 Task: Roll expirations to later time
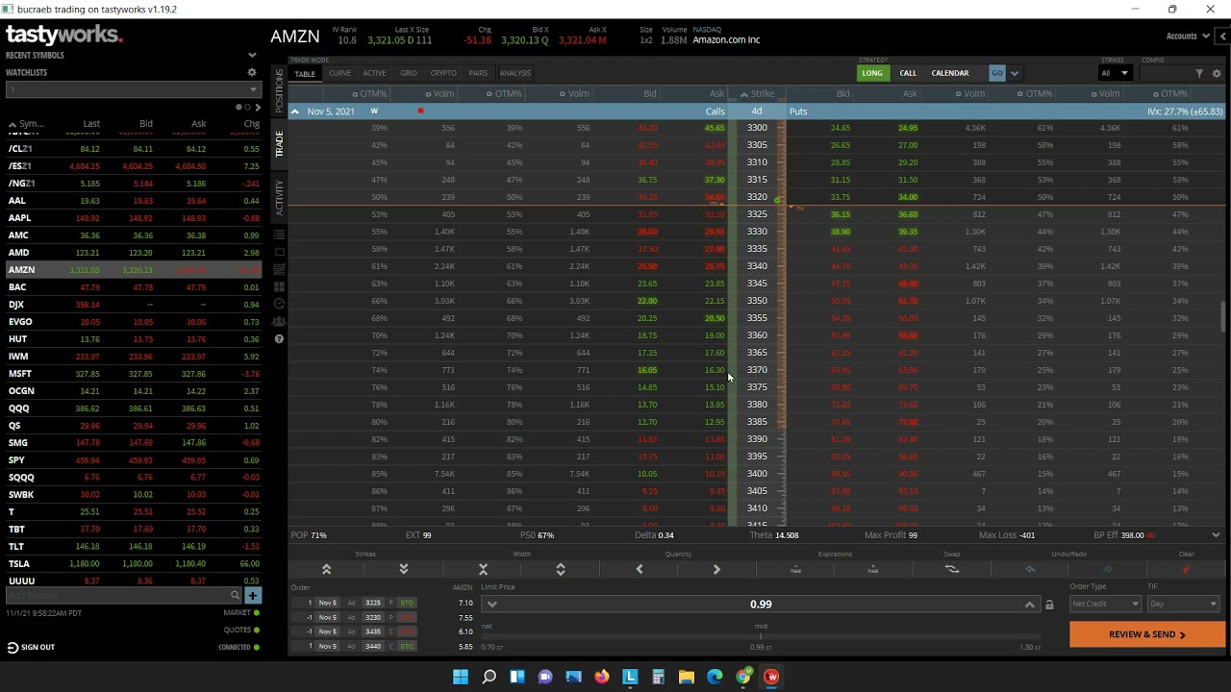(x=872, y=570)
